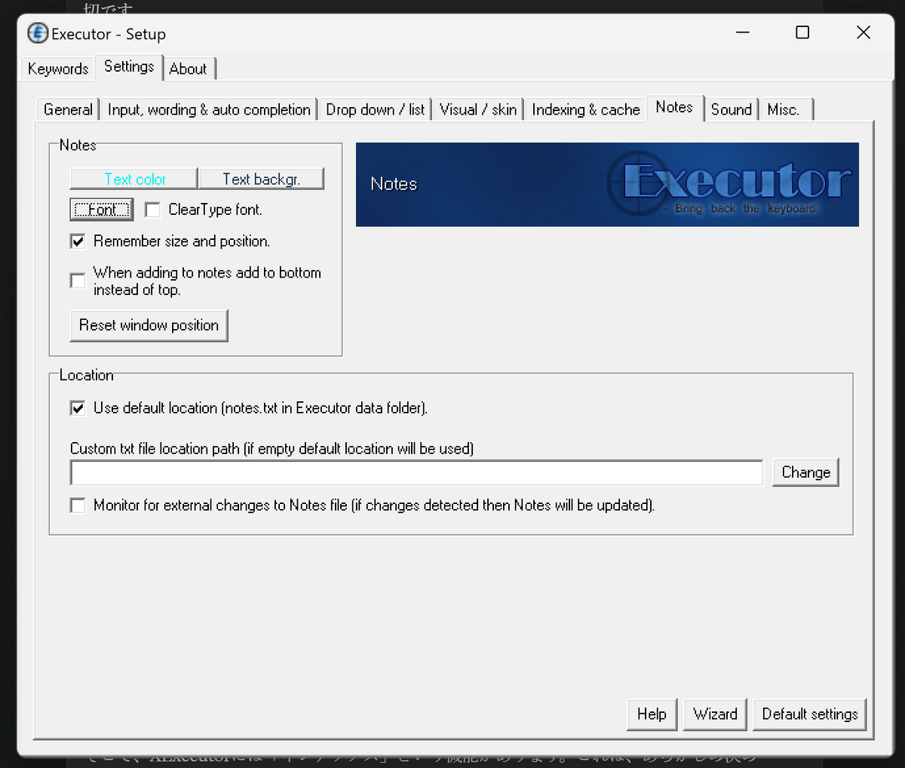Screen dimensions: 905x768
Task: Launch the Wizard button
Action: pyautogui.click(x=715, y=714)
